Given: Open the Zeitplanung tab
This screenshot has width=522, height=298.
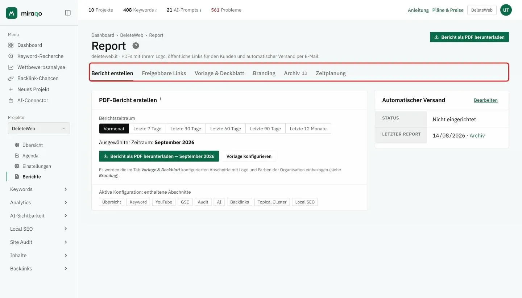Looking at the screenshot, I should pyautogui.click(x=331, y=73).
